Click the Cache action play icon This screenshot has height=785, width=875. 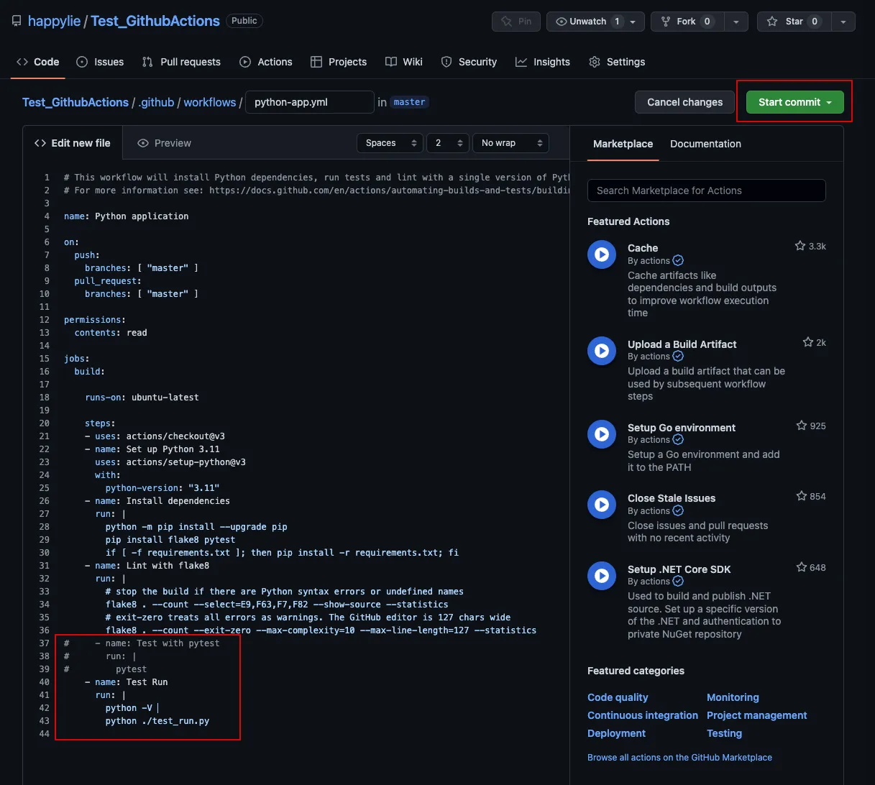[x=602, y=254]
